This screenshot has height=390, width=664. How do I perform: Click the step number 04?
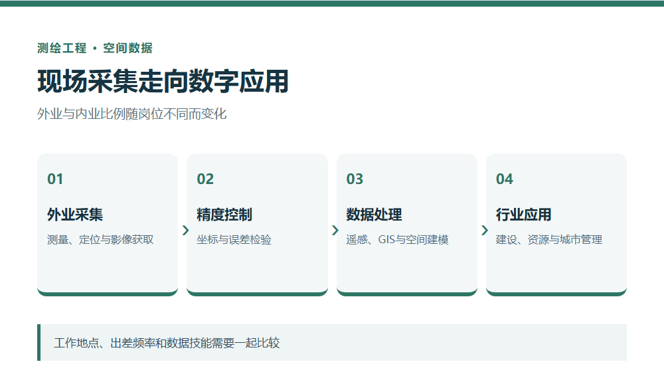(x=505, y=179)
